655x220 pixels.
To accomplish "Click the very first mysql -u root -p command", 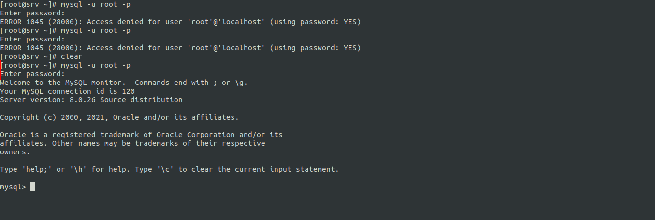I will (x=95, y=4).
